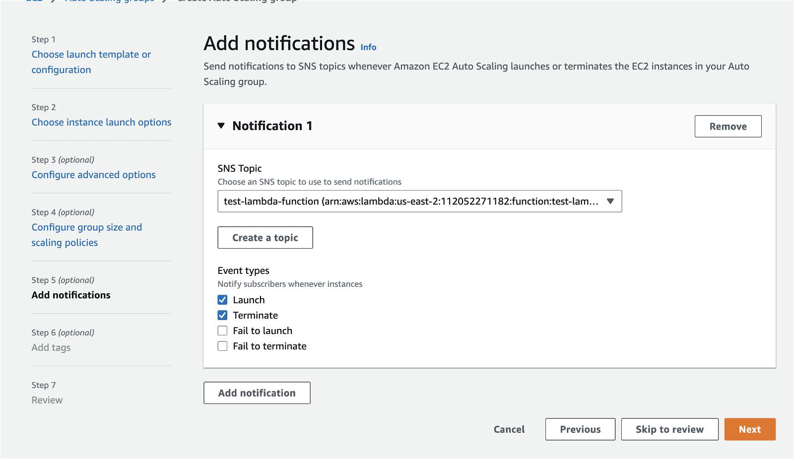Go back with the Previous button

coord(580,429)
